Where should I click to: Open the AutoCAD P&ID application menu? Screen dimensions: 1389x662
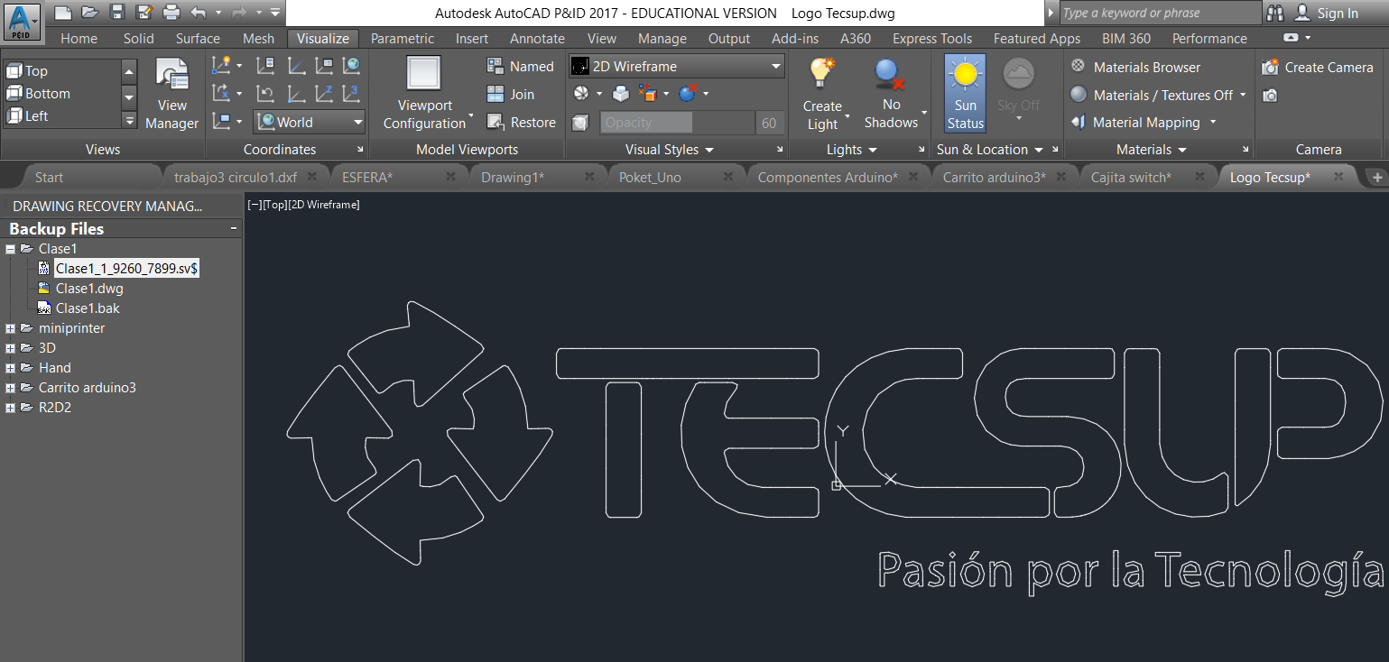[x=23, y=20]
